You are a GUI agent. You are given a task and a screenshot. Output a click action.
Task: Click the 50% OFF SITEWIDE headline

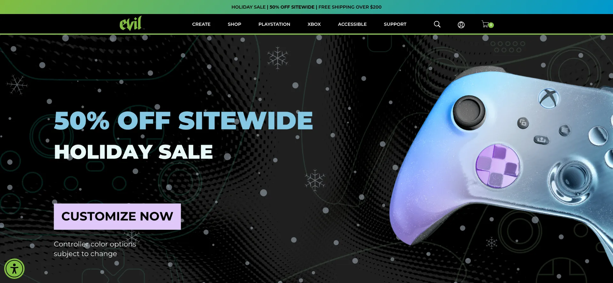coord(183,121)
